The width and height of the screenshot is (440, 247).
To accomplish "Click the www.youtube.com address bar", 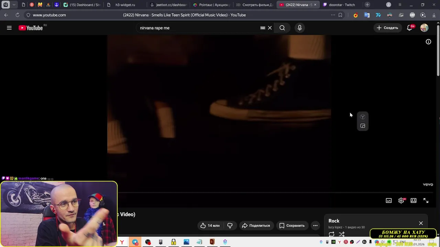I will pyautogui.click(x=49, y=15).
